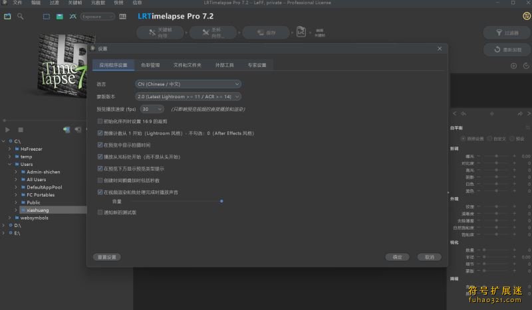
Task: Open the Edit menu in the menu bar
Action: point(36,3)
